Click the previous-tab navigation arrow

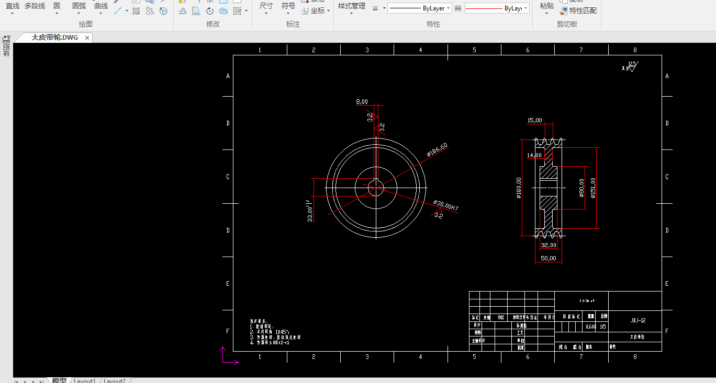[24, 381]
